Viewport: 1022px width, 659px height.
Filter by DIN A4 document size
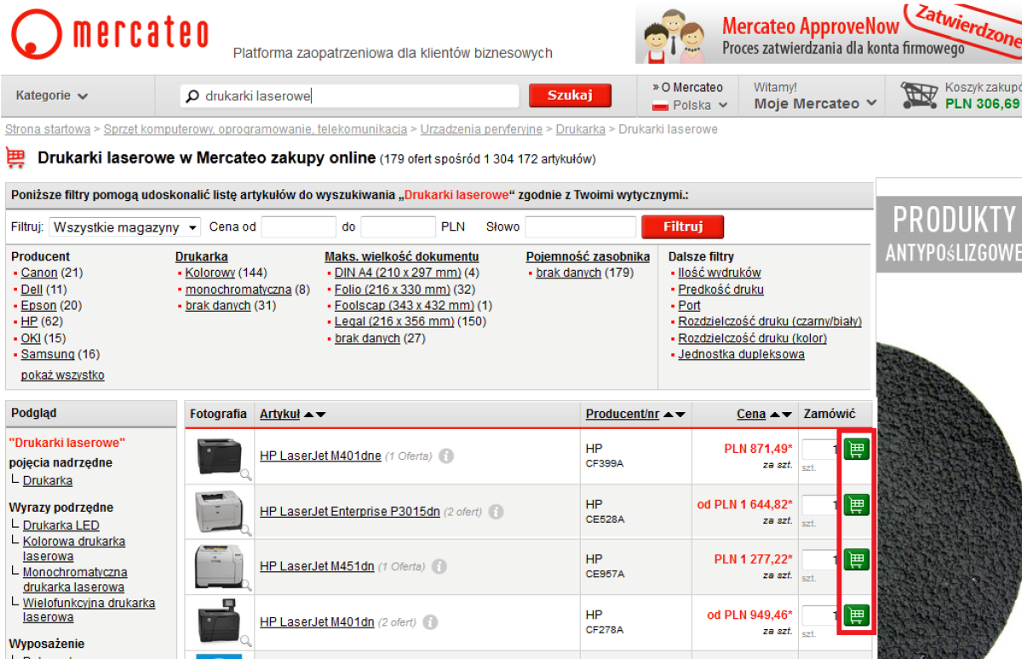[398, 272]
